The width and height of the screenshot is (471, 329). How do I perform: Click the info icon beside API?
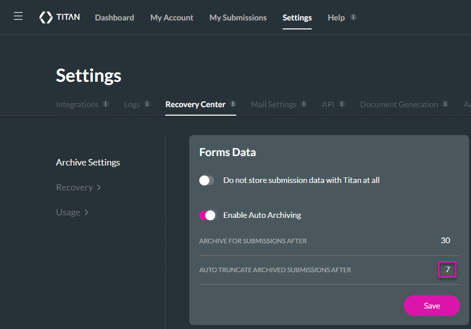tap(342, 104)
